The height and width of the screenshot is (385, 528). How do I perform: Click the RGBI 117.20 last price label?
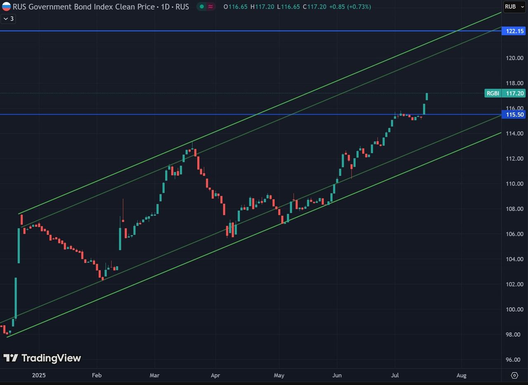coord(505,93)
